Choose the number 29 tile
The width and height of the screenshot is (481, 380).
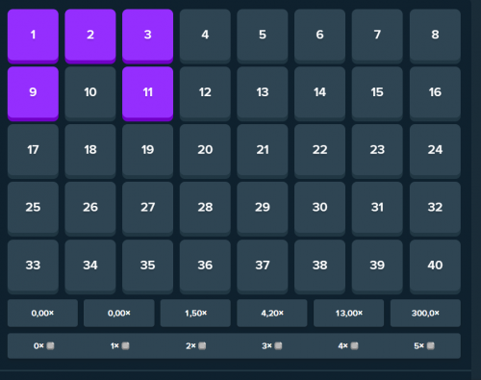[x=263, y=209]
